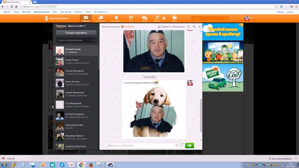Open Yandex browser icon in taskbar
This screenshot has width=299, height=168.
(71, 165)
